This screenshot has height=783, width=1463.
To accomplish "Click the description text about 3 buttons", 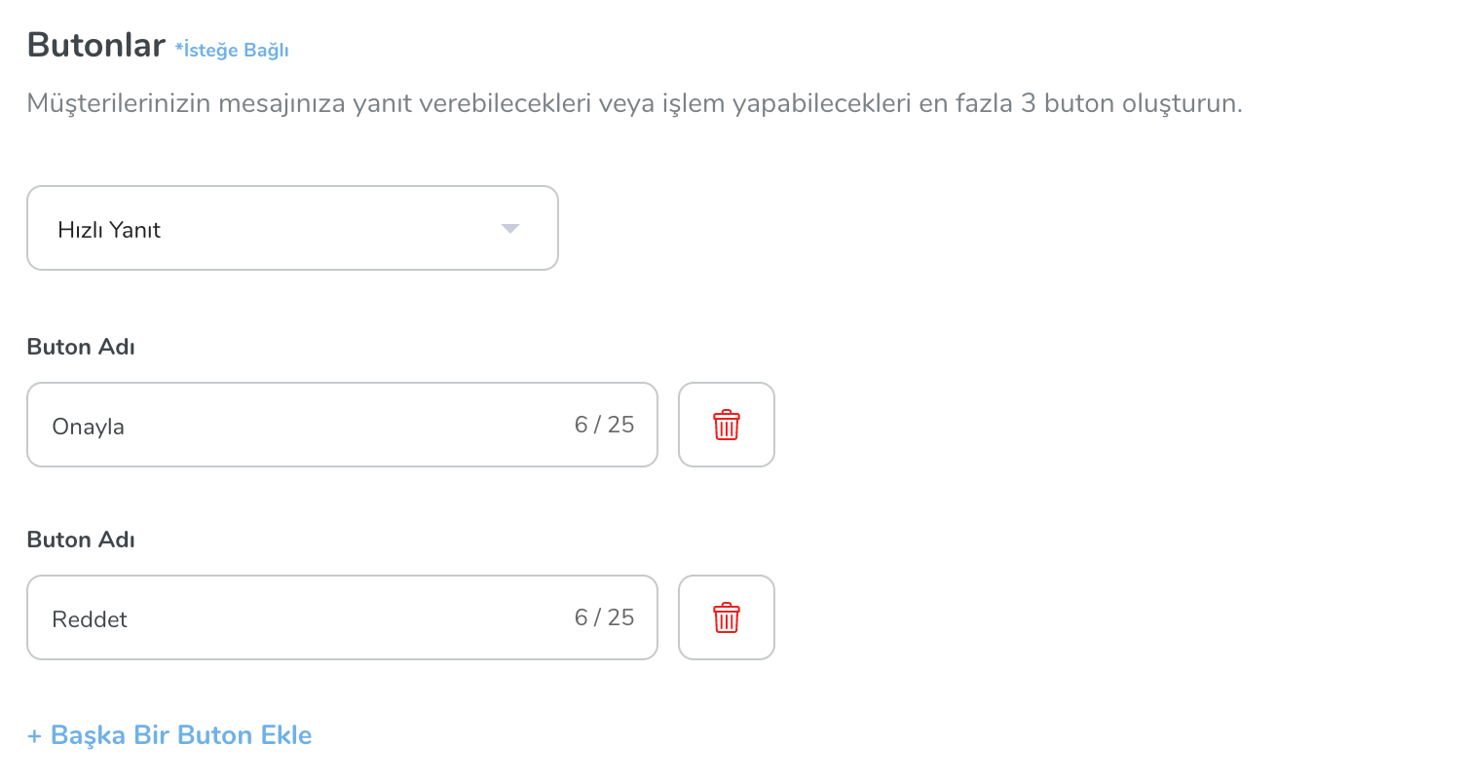I will tap(634, 104).
